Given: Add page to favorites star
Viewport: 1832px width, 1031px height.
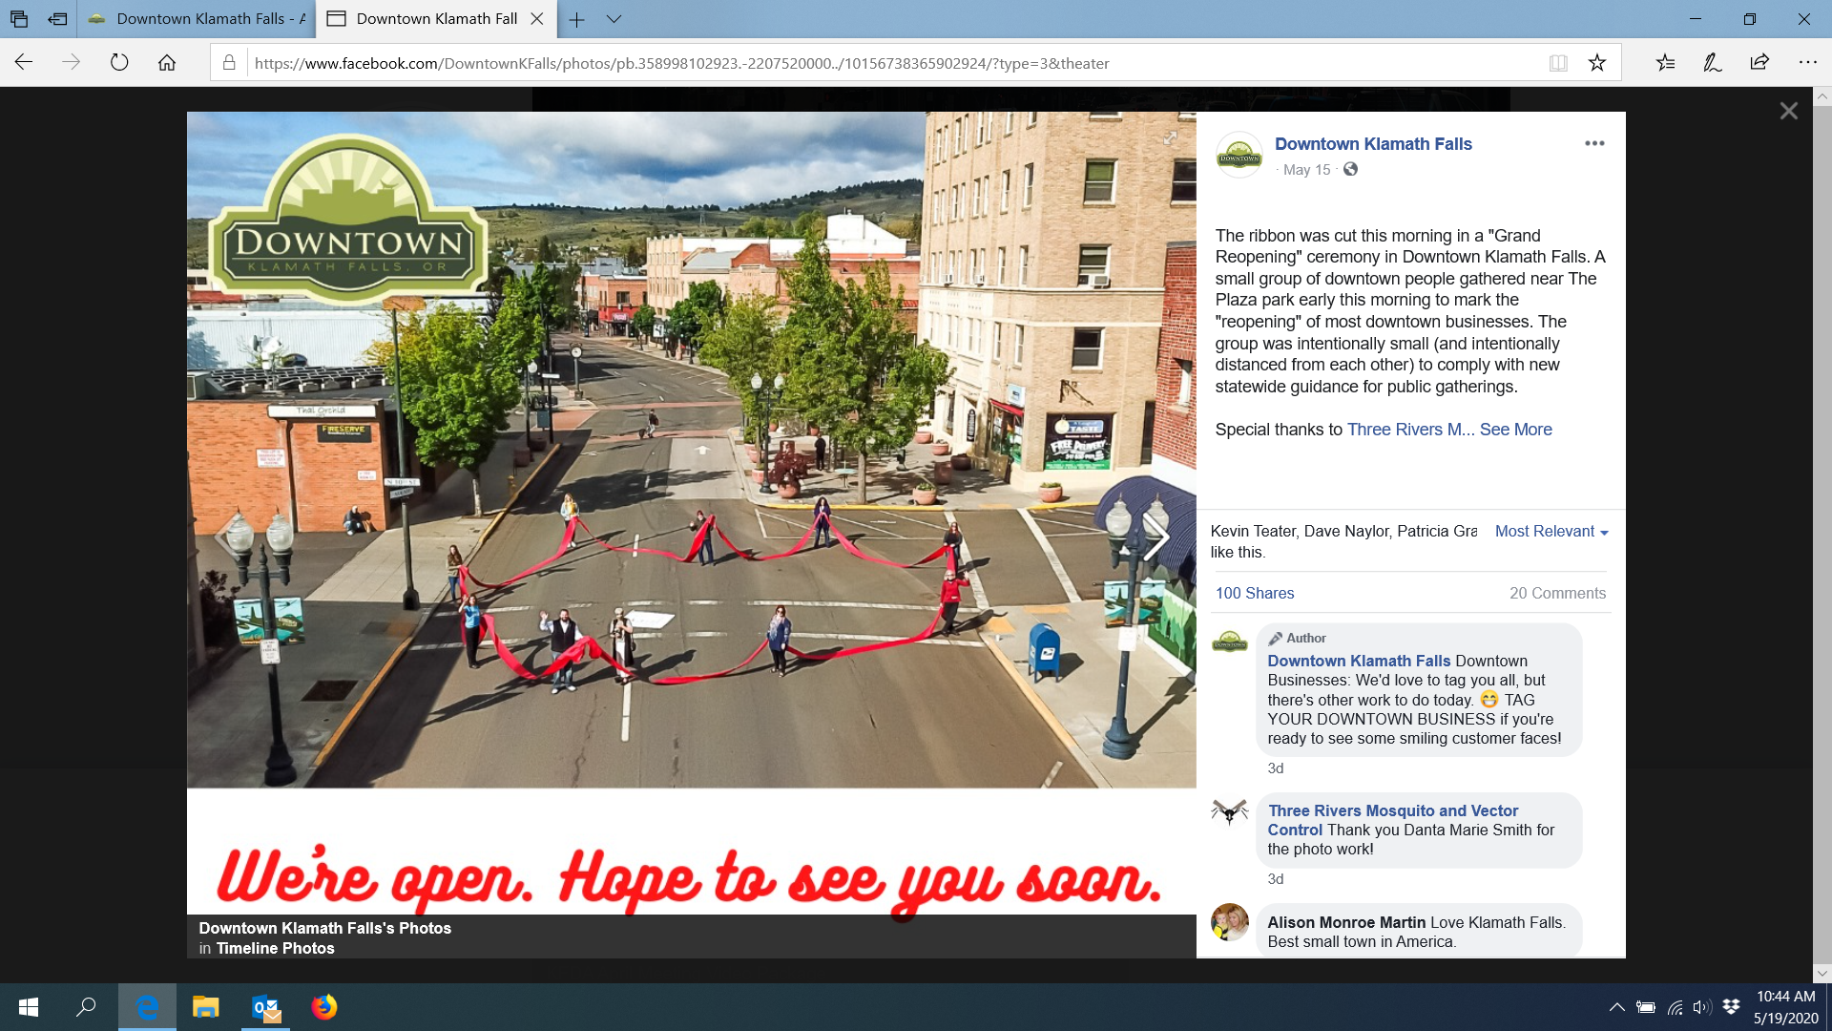Looking at the screenshot, I should (1597, 63).
